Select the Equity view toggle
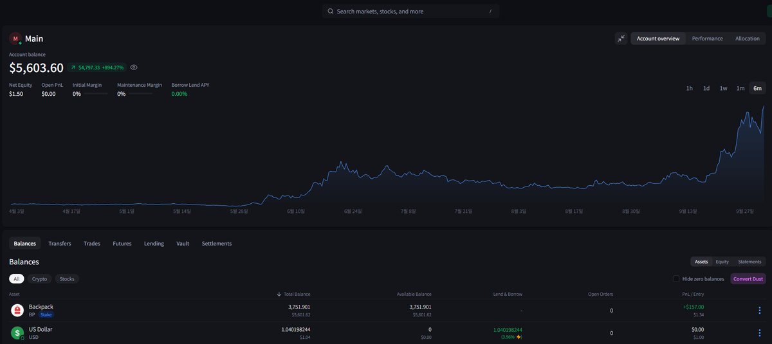 722,262
